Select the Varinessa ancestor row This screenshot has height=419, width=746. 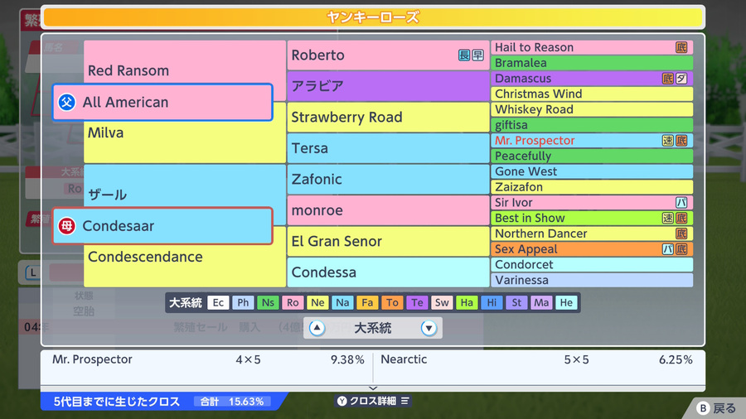pos(592,280)
